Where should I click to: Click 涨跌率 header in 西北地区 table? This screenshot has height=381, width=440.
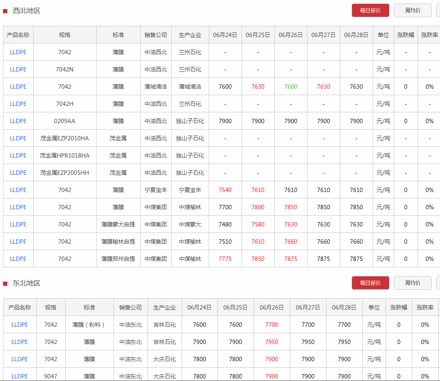[430, 35]
